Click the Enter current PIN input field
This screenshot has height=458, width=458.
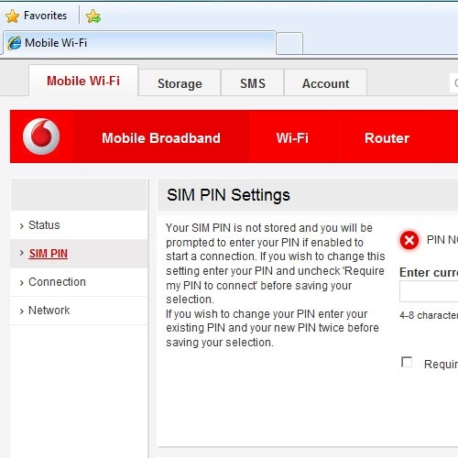429,291
